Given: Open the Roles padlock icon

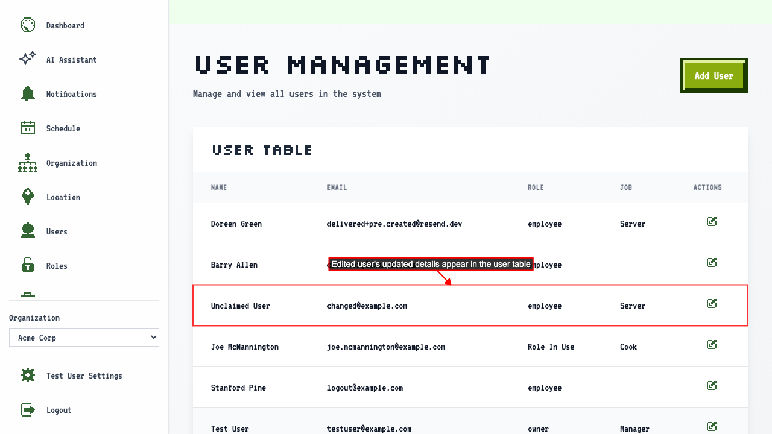Looking at the screenshot, I should pyautogui.click(x=28, y=265).
